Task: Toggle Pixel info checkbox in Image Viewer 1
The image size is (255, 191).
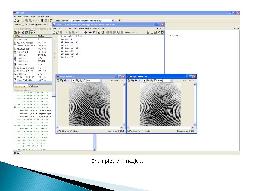Action: (58, 131)
